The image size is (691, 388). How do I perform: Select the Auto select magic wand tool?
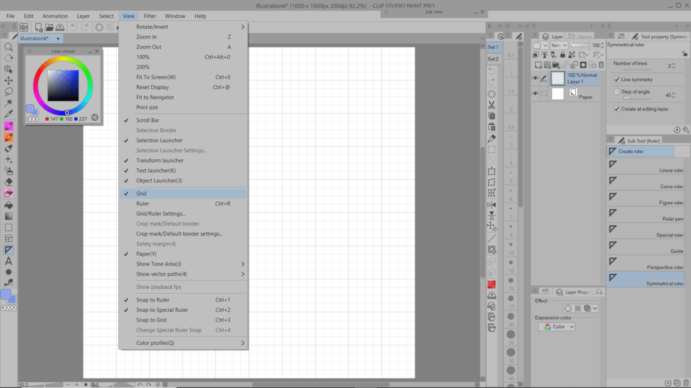point(9,103)
